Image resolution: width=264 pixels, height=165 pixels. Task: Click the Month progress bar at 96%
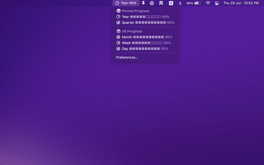(148, 37)
